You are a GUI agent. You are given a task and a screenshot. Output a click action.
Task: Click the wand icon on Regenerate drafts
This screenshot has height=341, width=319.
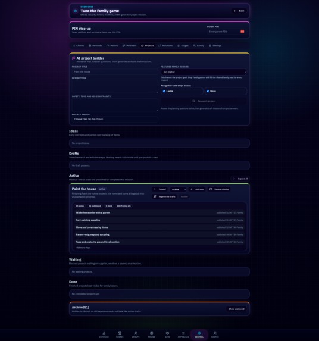[155, 196]
